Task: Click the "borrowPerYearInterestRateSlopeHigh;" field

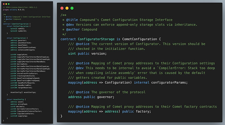Action: click(x=30, y=69)
